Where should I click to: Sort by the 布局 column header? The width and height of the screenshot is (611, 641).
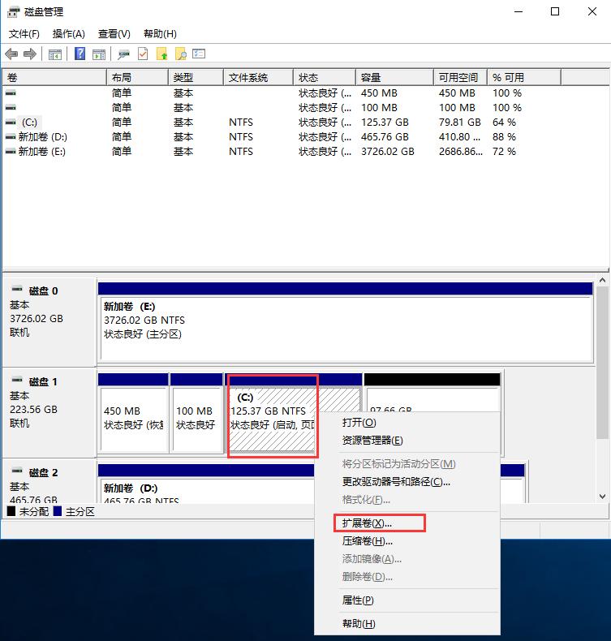138,77
